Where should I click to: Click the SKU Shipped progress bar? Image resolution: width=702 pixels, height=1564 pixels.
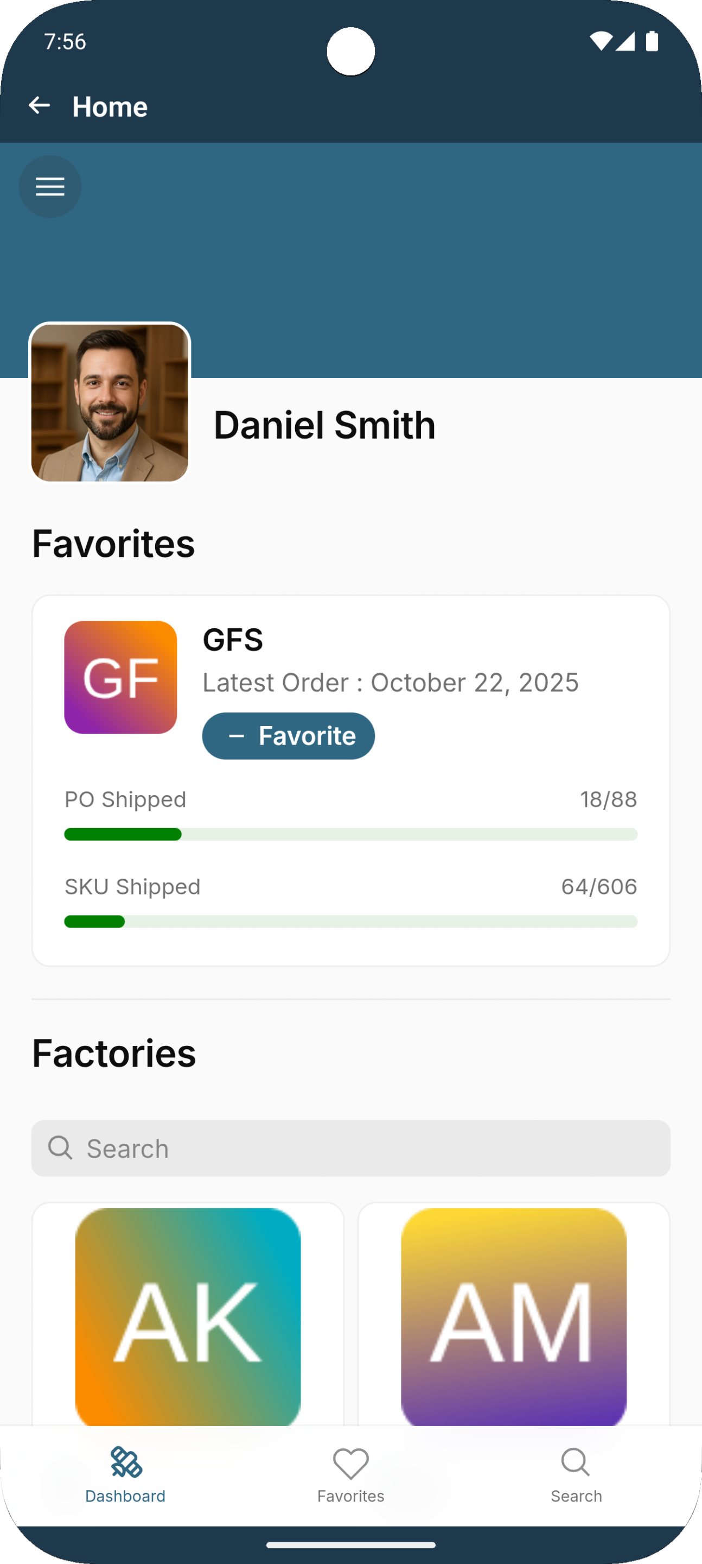350,922
